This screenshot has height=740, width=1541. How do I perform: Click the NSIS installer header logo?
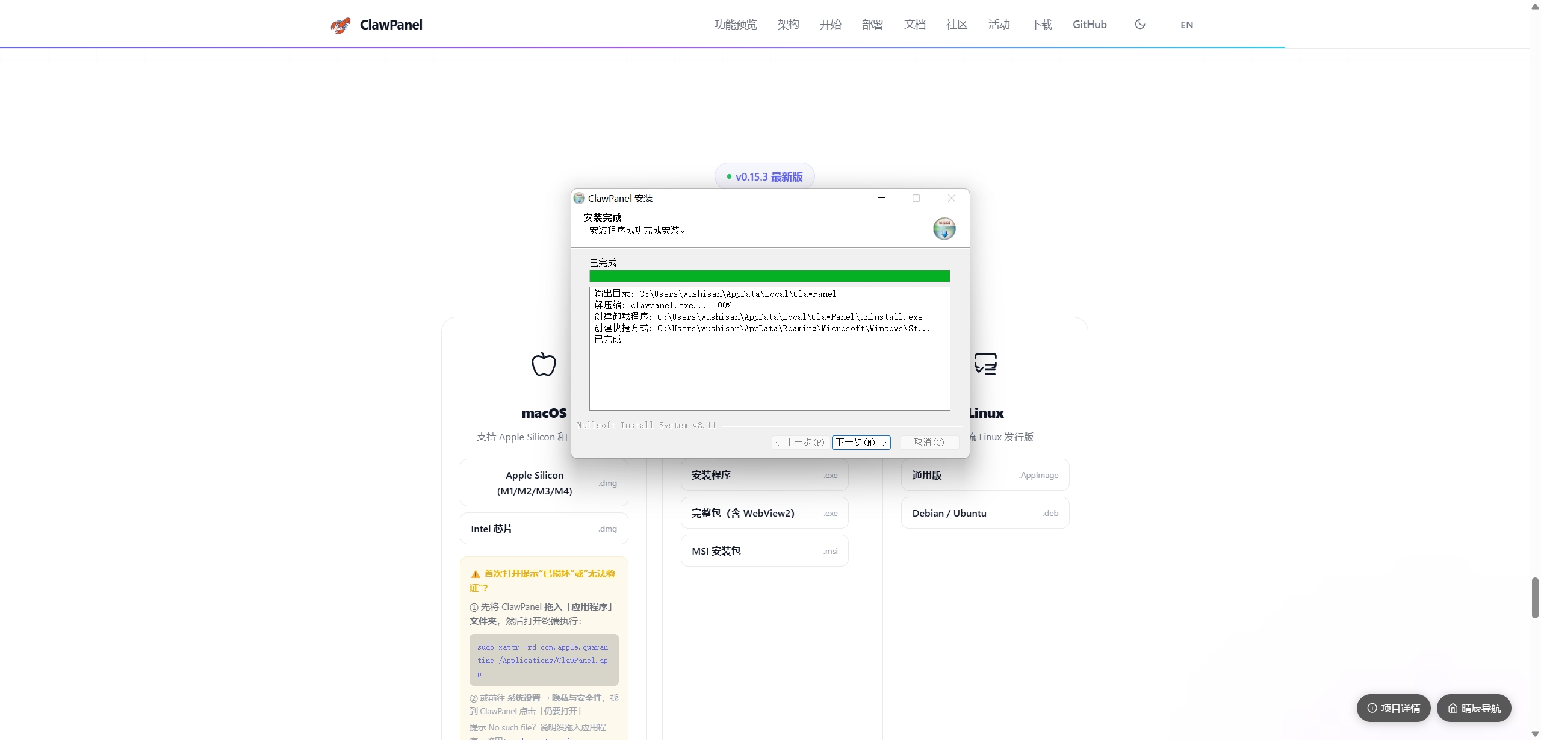pyautogui.click(x=944, y=229)
